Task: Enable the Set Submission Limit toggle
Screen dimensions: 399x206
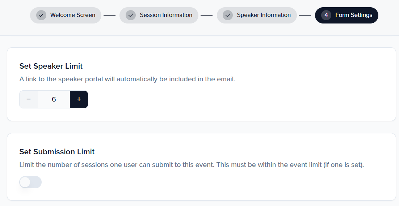Action: (x=30, y=182)
